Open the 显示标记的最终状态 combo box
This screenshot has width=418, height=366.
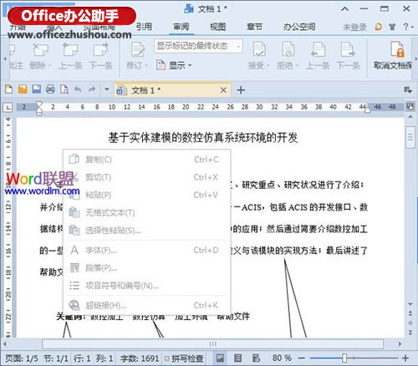[x=198, y=46]
